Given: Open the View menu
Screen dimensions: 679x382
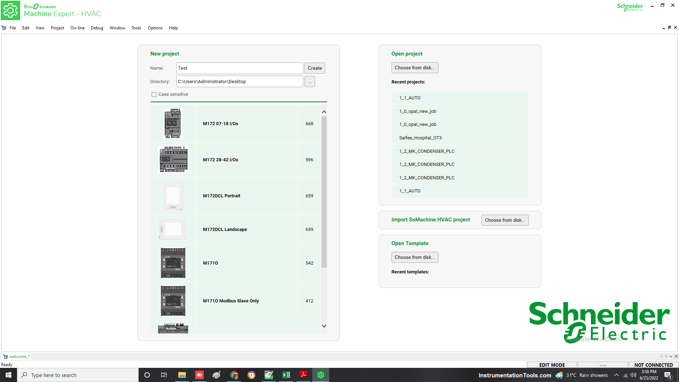Looking at the screenshot, I should pyautogui.click(x=40, y=28).
